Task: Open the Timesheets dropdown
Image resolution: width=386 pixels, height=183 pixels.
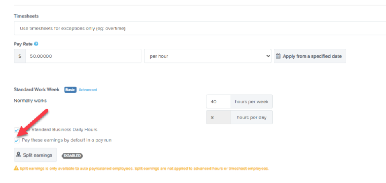Action: click(199, 28)
